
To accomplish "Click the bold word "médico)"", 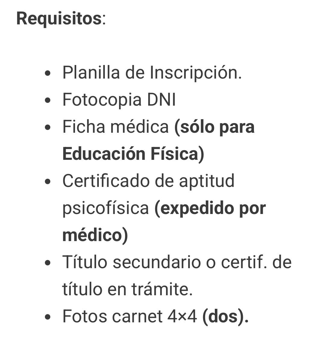I will [95, 235].
